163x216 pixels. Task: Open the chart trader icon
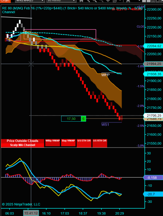point(128,1)
